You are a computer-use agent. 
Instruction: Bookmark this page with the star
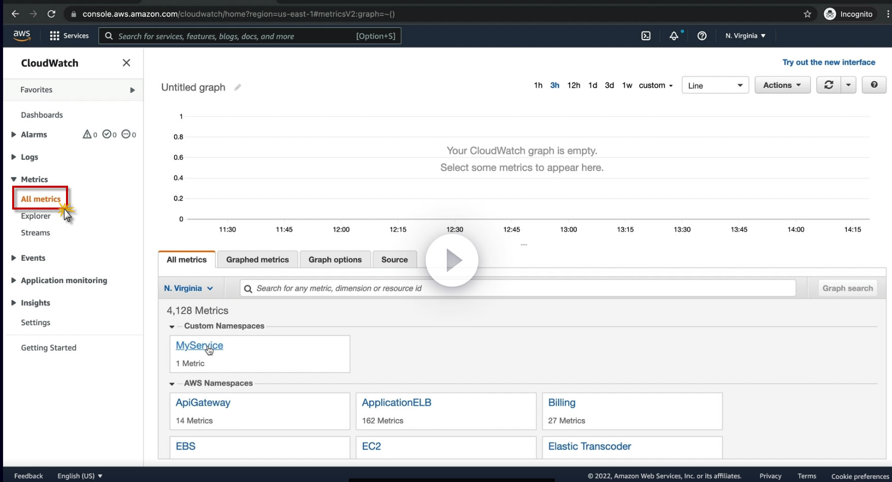point(807,14)
